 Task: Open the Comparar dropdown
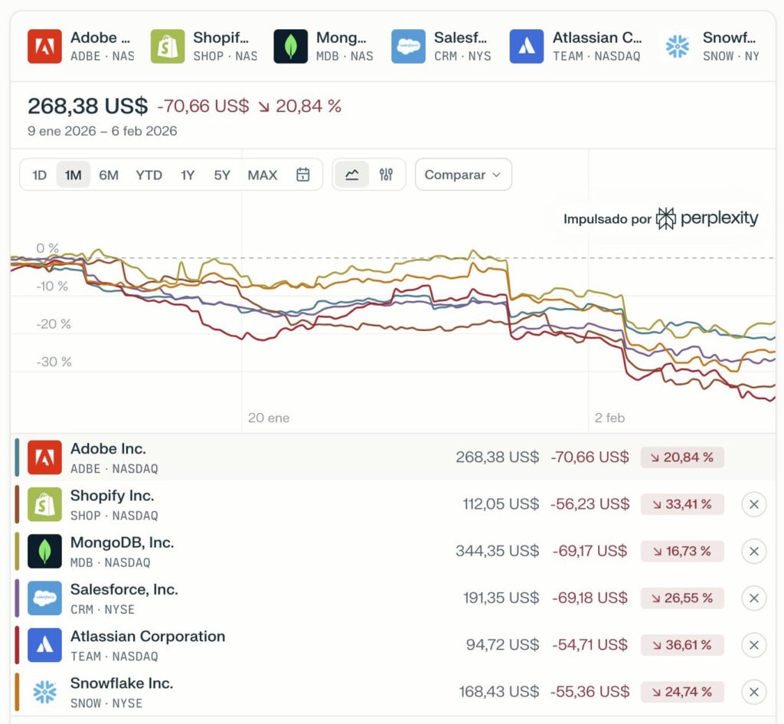(x=462, y=175)
